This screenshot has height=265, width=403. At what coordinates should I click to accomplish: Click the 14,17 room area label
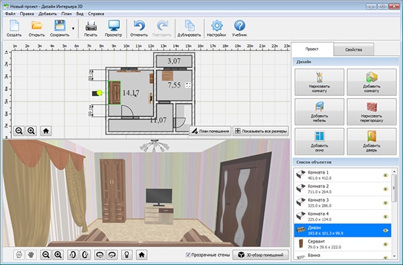coord(131,93)
